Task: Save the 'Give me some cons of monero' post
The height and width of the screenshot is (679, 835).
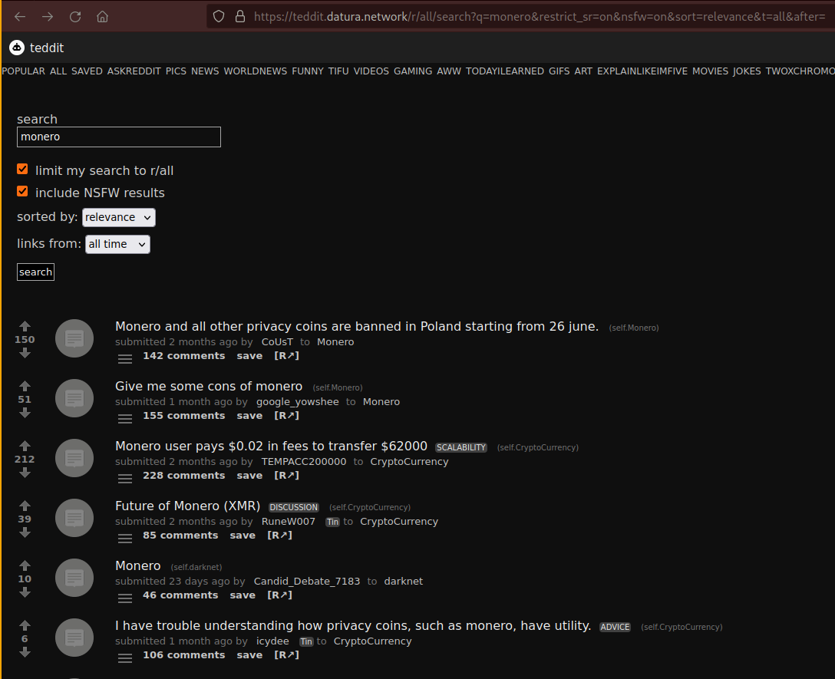Action: (249, 415)
